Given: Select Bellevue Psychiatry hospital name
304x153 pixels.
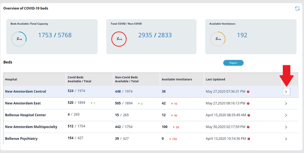Looking at the screenshot, I should (x=21, y=138).
